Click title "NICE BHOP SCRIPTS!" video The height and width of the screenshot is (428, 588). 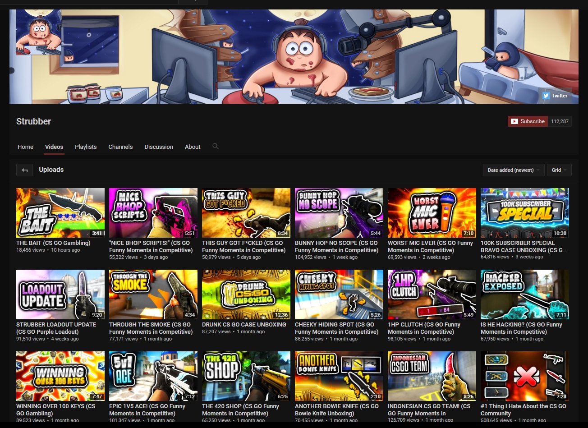151,247
